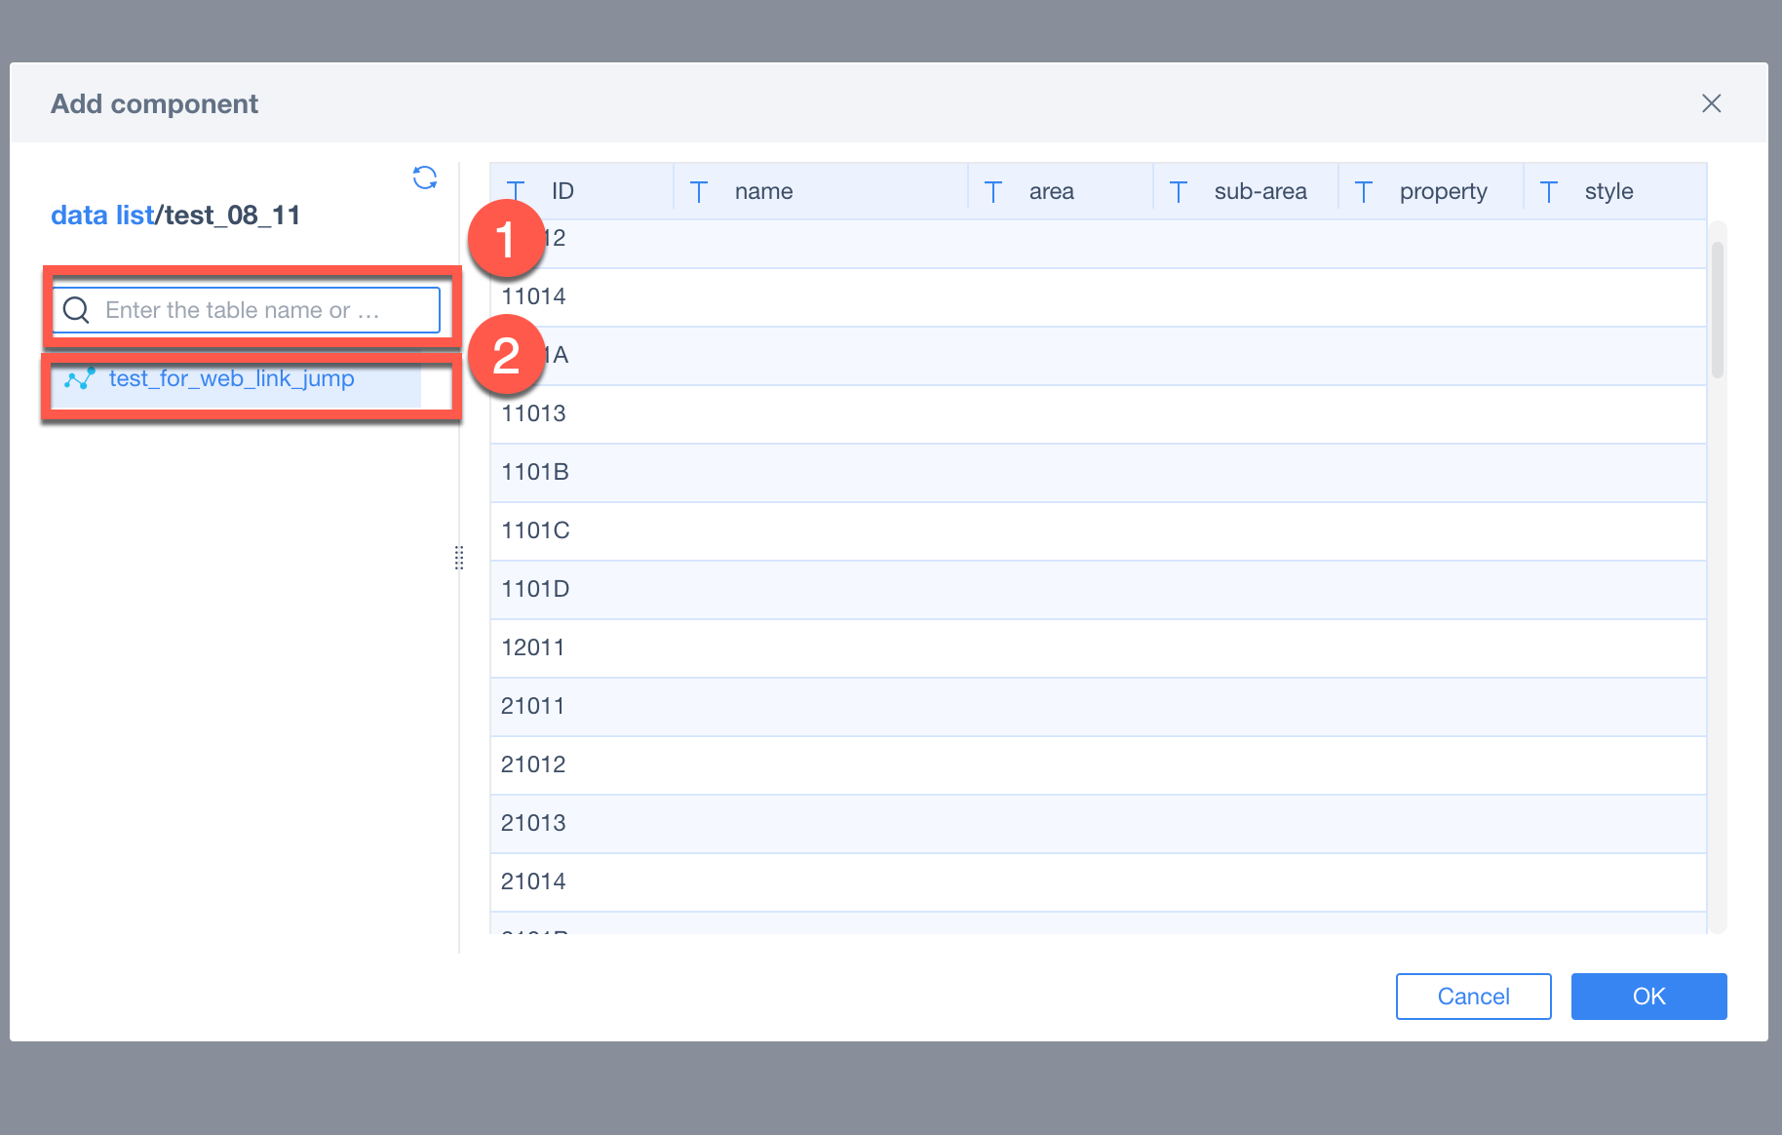The height and width of the screenshot is (1135, 1782).
Task: Select the row with ID 21012
Action: pyautogui.click(x=1099, y=765)
